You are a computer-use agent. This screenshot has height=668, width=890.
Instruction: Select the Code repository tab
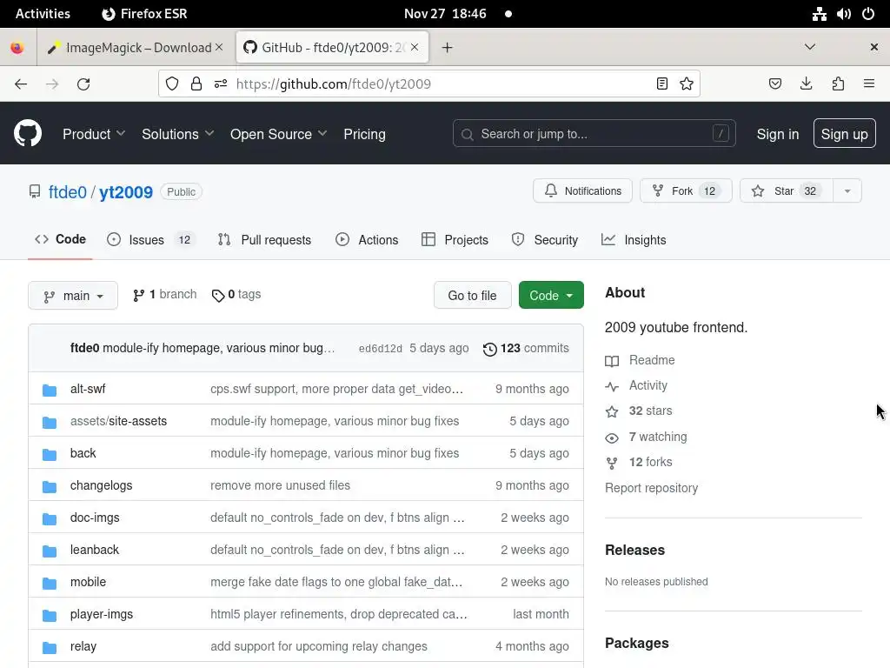pyautogui.click(x=60, y=239)
